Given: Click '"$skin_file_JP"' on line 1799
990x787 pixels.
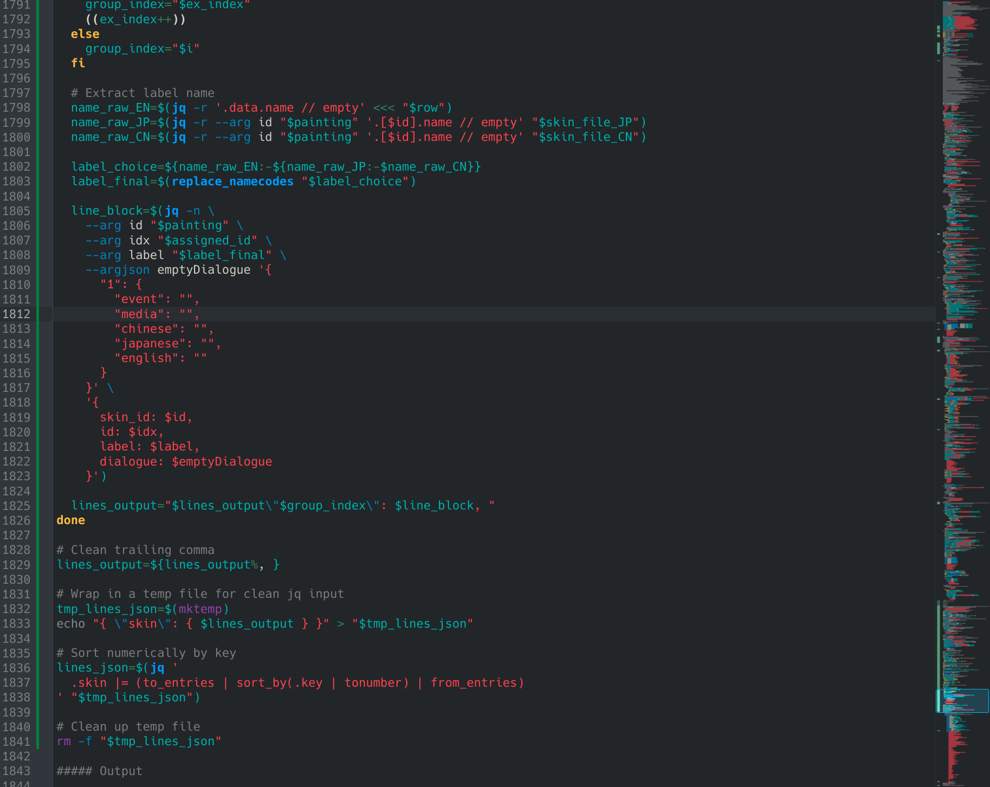Looking at the screenshot, I should click(586, 122).
